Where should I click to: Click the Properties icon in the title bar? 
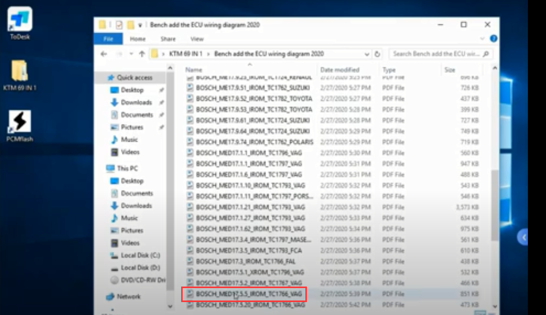(x=119, y=25)
